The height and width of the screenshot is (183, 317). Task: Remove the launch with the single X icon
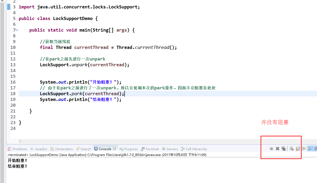[x=277, y=149]
